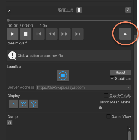Click the Rewind button
139x140 pixels.
click(x=52, y=34)
